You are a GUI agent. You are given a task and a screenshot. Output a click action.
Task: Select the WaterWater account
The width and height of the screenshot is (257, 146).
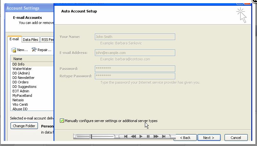32,69
